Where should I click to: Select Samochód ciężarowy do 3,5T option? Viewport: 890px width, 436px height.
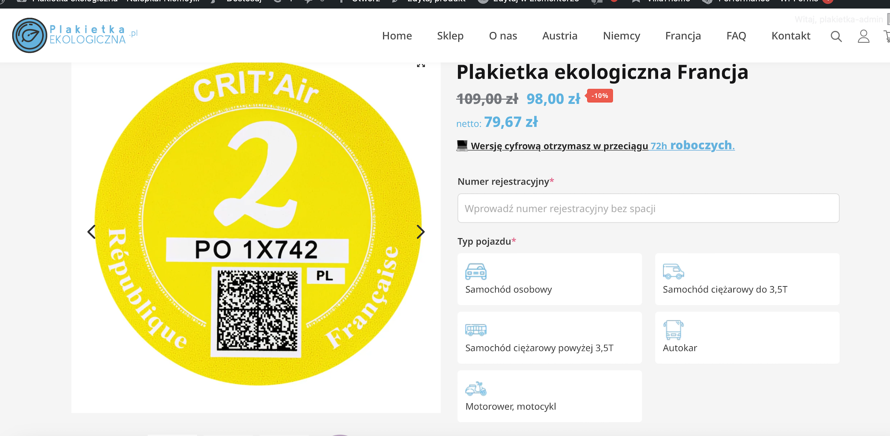point(747,279)
